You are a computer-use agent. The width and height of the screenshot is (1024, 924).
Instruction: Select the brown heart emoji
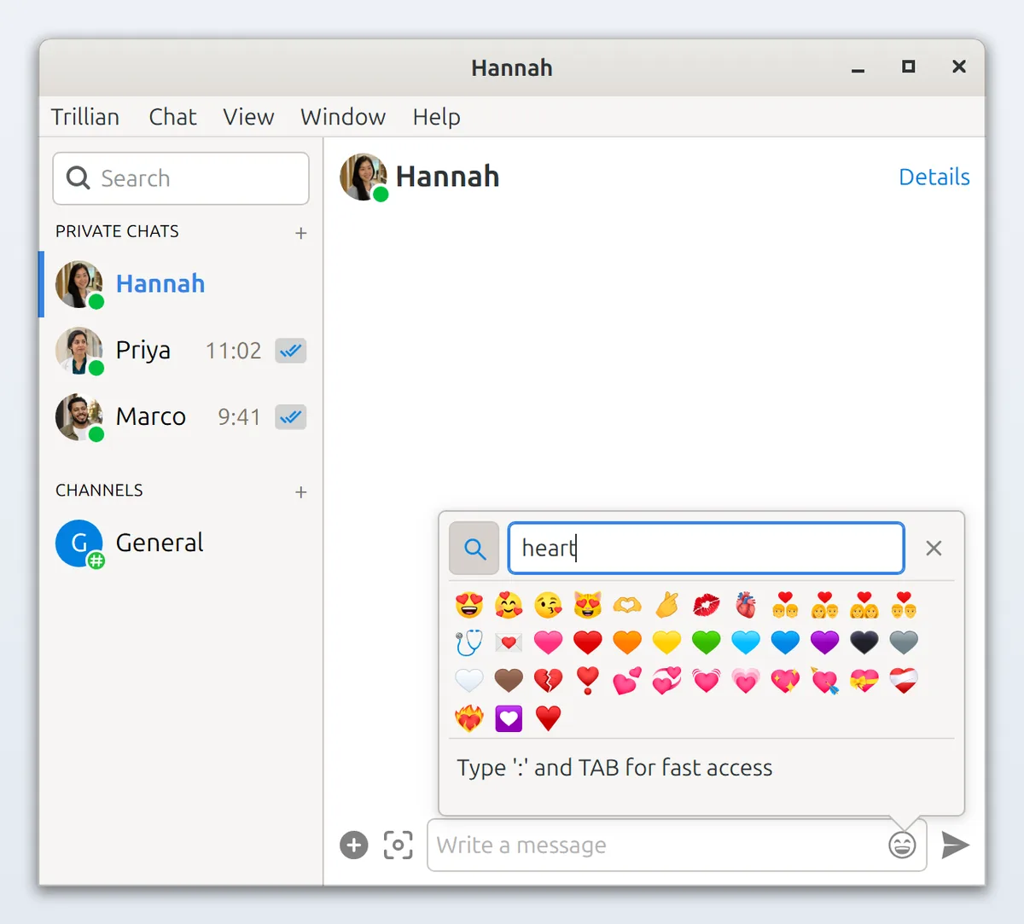[x=509, y=680]
